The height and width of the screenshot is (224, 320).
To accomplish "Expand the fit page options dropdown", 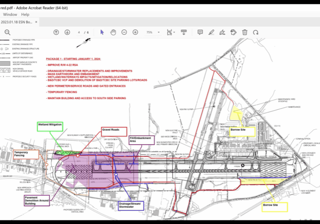I will [x=174, y=32].
